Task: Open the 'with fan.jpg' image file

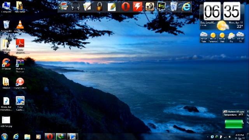Action: click(6, 122)
